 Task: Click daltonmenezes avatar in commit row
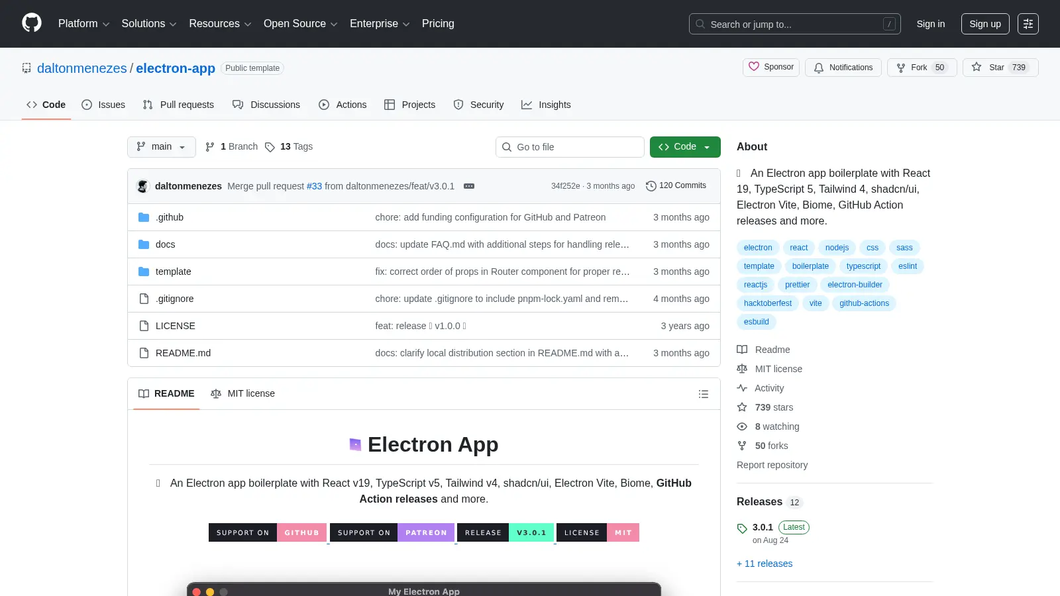[142, 186]
